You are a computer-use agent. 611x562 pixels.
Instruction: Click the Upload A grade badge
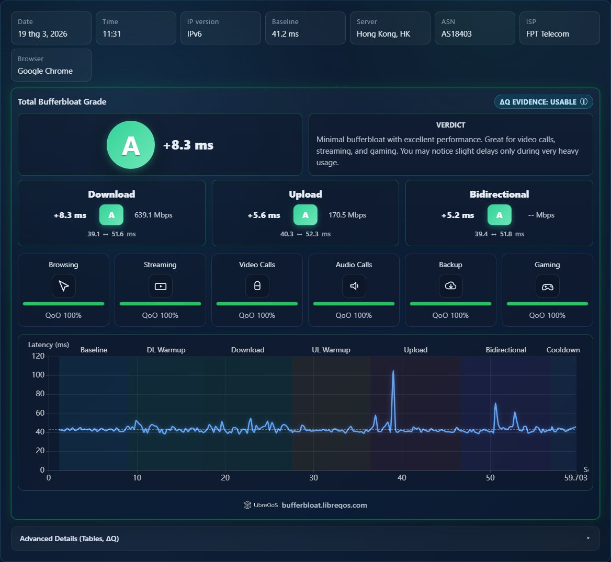[305, 215]
